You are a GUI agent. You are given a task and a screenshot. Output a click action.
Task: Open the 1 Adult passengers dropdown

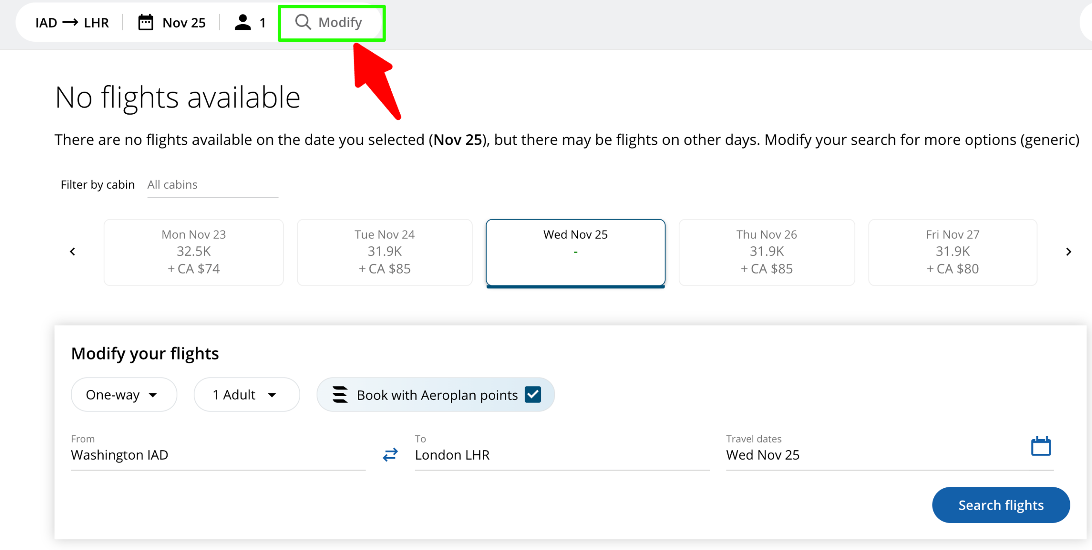247,395
